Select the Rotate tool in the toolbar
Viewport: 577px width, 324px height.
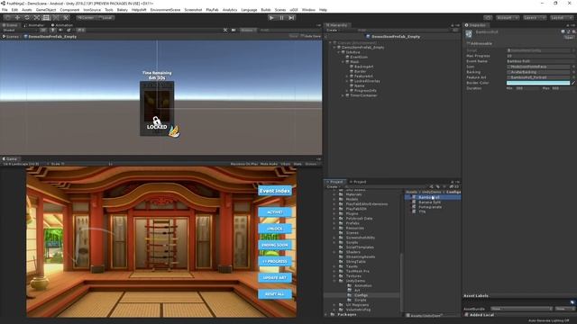(27, 18)
